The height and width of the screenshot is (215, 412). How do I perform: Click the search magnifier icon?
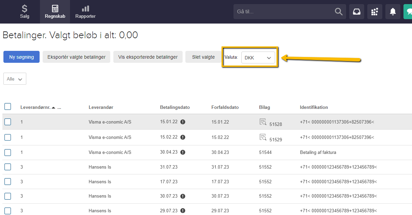pyautogui.click(x=338, y=12)
